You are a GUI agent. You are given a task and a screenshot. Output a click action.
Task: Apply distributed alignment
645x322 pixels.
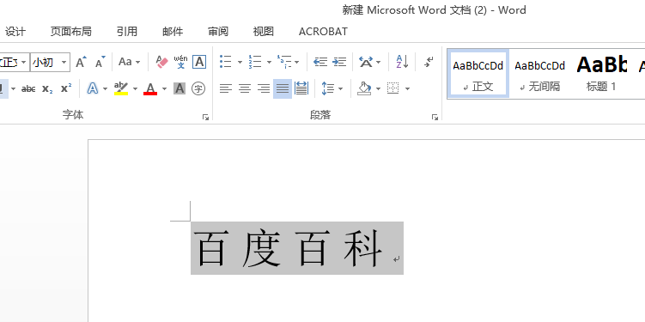[x=301, y=88]
